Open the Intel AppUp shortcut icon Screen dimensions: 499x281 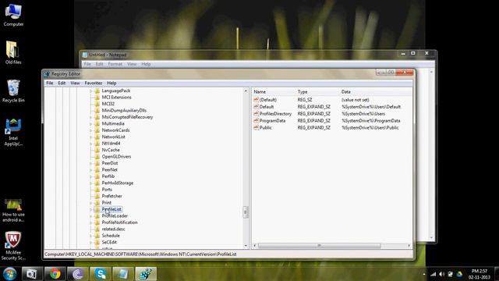[x=13, y=132]
